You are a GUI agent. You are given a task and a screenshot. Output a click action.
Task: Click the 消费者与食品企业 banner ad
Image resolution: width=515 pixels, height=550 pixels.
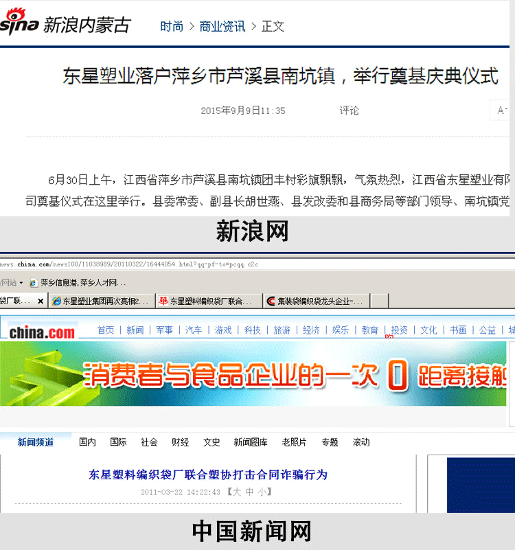[x=253, y=374]
